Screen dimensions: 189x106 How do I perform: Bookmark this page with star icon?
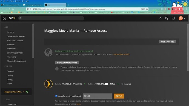147,9
